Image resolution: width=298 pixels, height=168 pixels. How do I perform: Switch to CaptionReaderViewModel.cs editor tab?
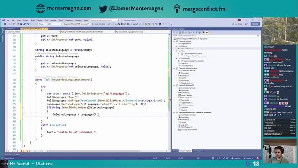pos(32,29)
